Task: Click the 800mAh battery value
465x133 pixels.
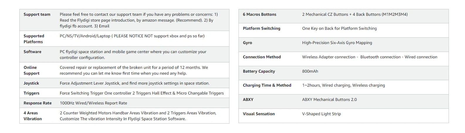Action: click(310, 71)
